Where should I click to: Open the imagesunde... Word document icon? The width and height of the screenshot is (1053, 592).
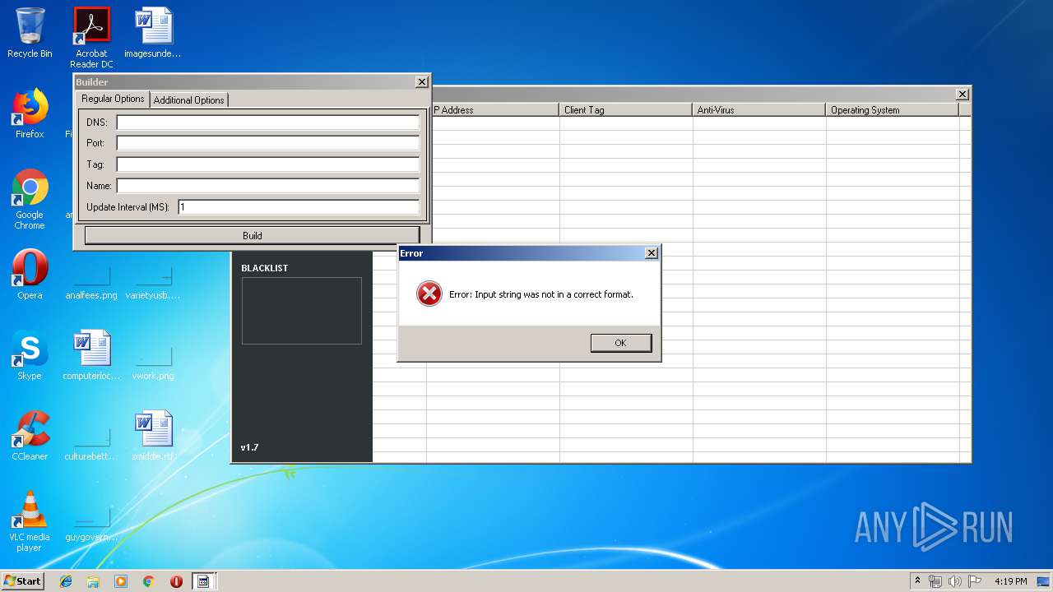point(153,33)
